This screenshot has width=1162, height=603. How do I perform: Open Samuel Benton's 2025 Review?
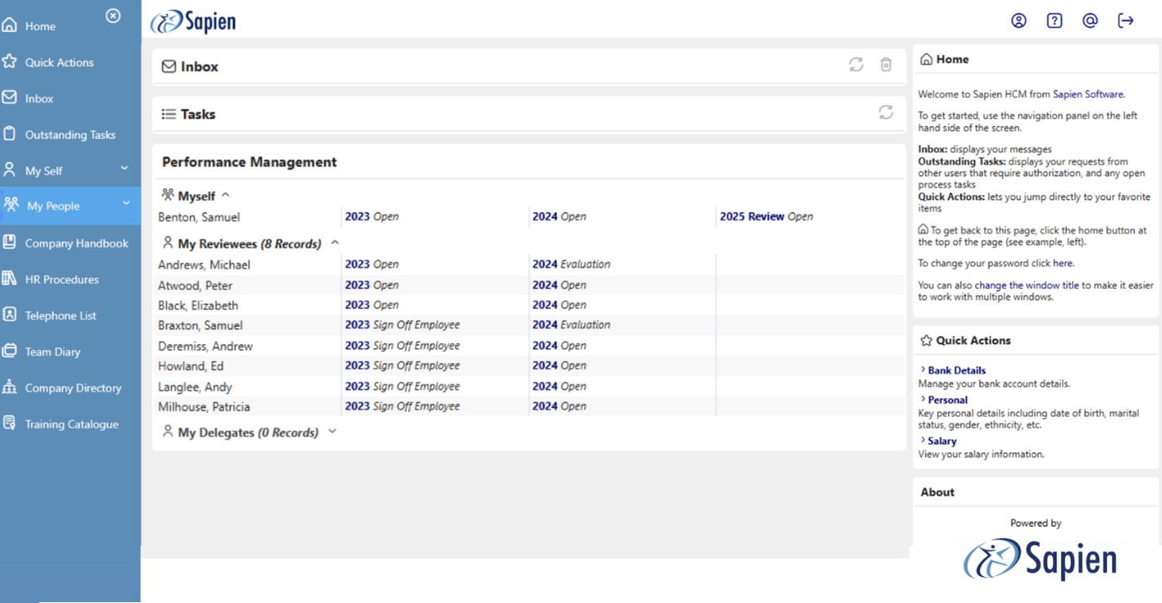[752, 216]
